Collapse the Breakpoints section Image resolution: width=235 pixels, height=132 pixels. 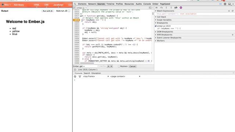pyautogui.click(x=156, y=23)
